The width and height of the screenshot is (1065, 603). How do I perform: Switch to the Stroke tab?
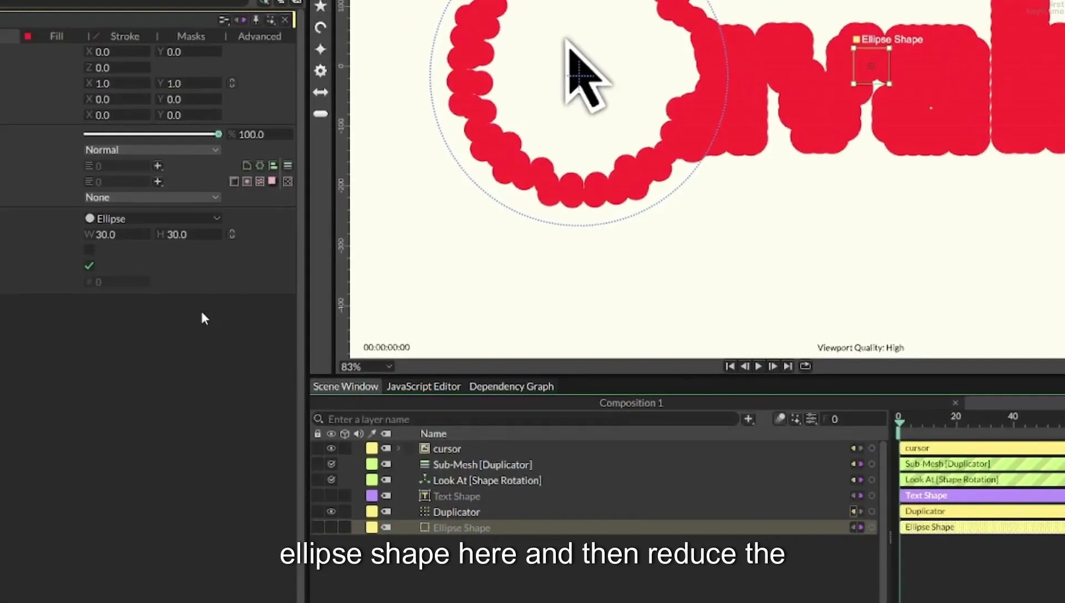point(125,37)
